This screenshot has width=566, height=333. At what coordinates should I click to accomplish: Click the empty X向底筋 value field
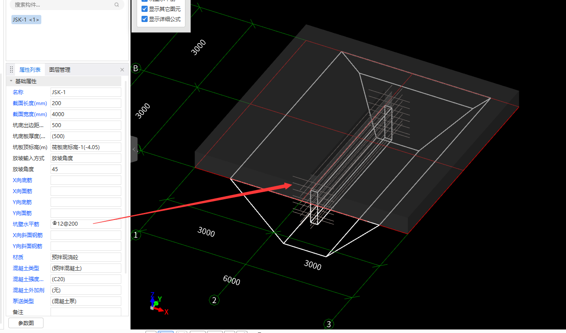[x=86, y=180]
